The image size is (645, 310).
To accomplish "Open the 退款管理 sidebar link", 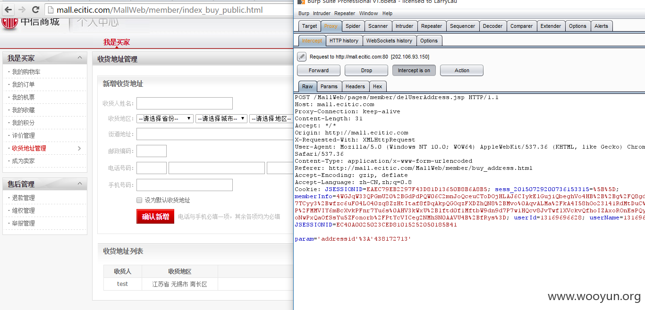I will (23, 198).
